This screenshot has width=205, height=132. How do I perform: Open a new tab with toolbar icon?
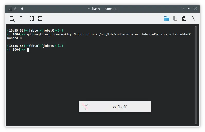(12, 18)
